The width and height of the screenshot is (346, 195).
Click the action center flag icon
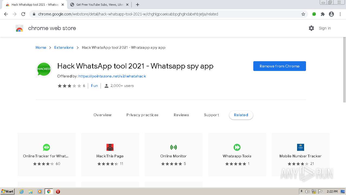[x=320, y=191]
